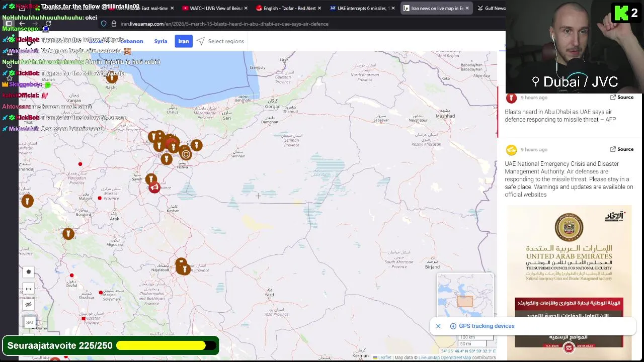Click Birjand city label on the map
This screenshot has height=362, width=644.
tap(432, 266)
